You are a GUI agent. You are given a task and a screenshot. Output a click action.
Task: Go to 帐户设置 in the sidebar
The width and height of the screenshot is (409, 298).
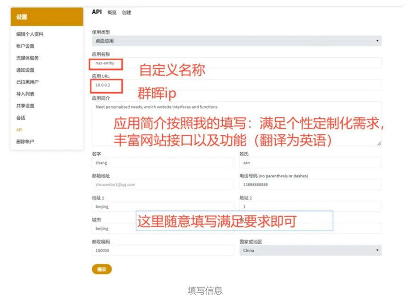click(x=25, y=46)
